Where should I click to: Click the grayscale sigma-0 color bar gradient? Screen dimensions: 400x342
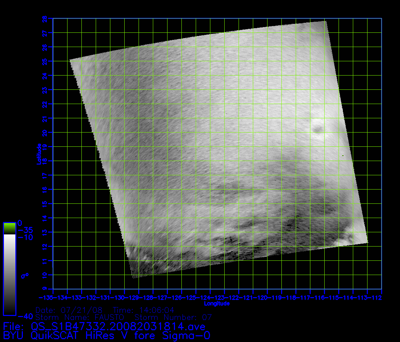tap(9, 274)
